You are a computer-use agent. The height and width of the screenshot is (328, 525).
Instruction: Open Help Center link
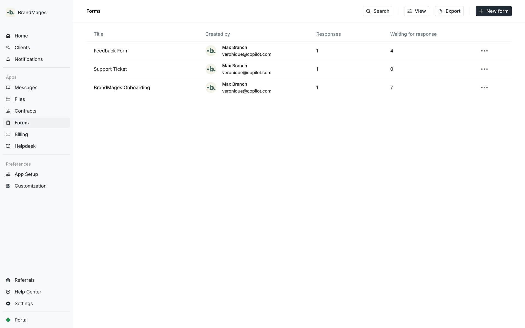[36, 292]
